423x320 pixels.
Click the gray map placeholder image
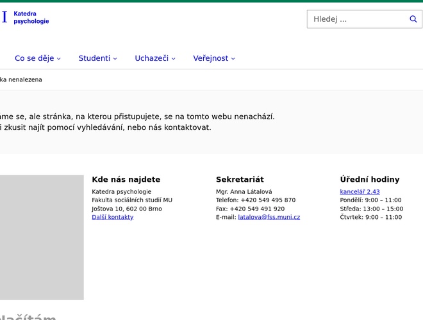tap(42, 237)
